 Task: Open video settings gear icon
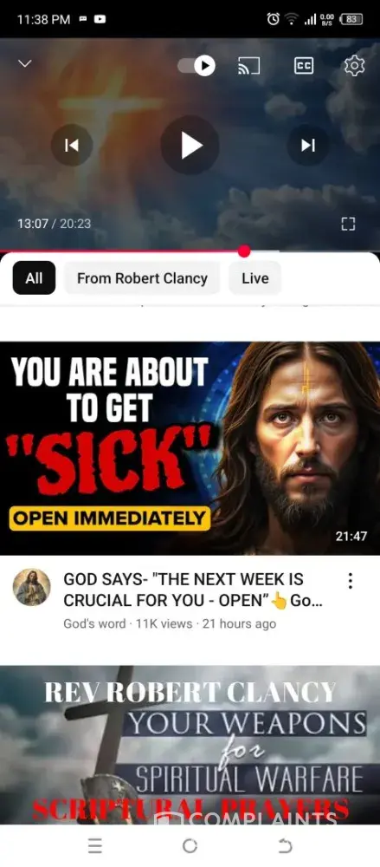coord(354,67)
